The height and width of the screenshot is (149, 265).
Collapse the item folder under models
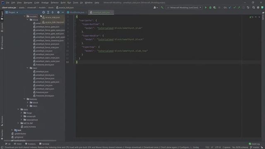coord(27,68)
